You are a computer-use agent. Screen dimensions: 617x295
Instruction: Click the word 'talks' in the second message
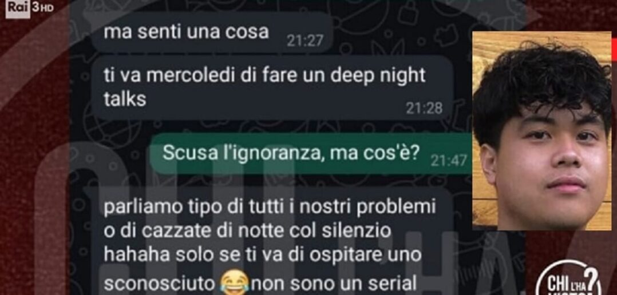(125, 100)
